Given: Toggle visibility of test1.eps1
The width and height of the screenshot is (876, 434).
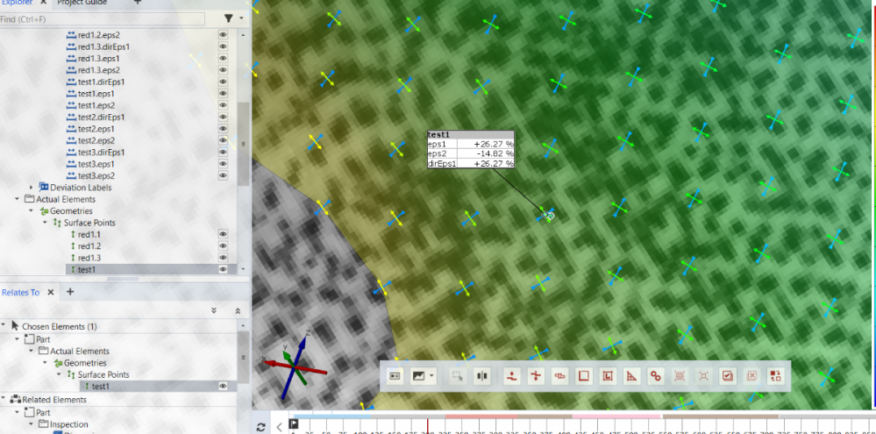Looking at the screenshot, I should click(223, 93).
